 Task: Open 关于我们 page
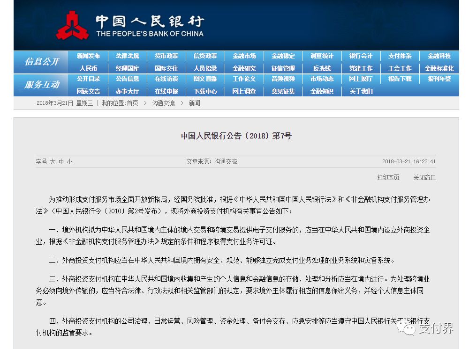click(x=361, y=91)
